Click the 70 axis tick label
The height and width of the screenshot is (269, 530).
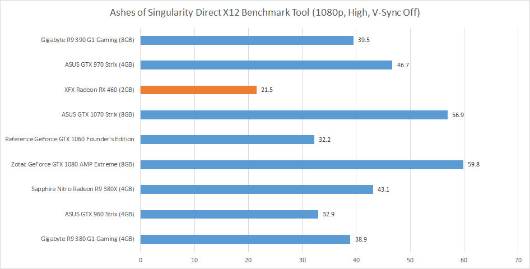518,260
